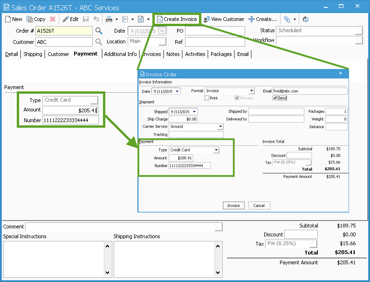This screenshot has height=282, width=370.
Task: Switch to the Email tab
Action: [x=243, y=54]
